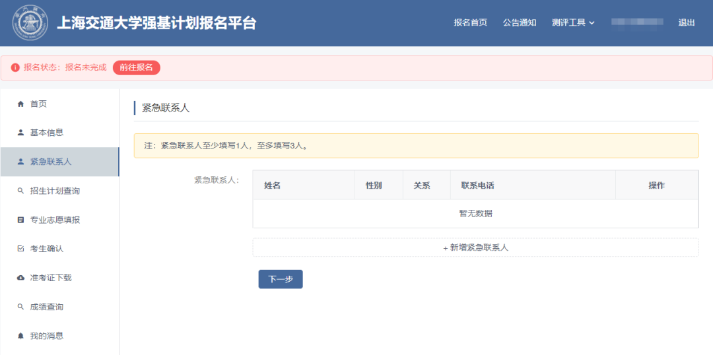Image resolution: width=713 pixels, height=355 pixels.
Task: Open 公告通知 in the top navigation
Action: [x=520, y=22]
